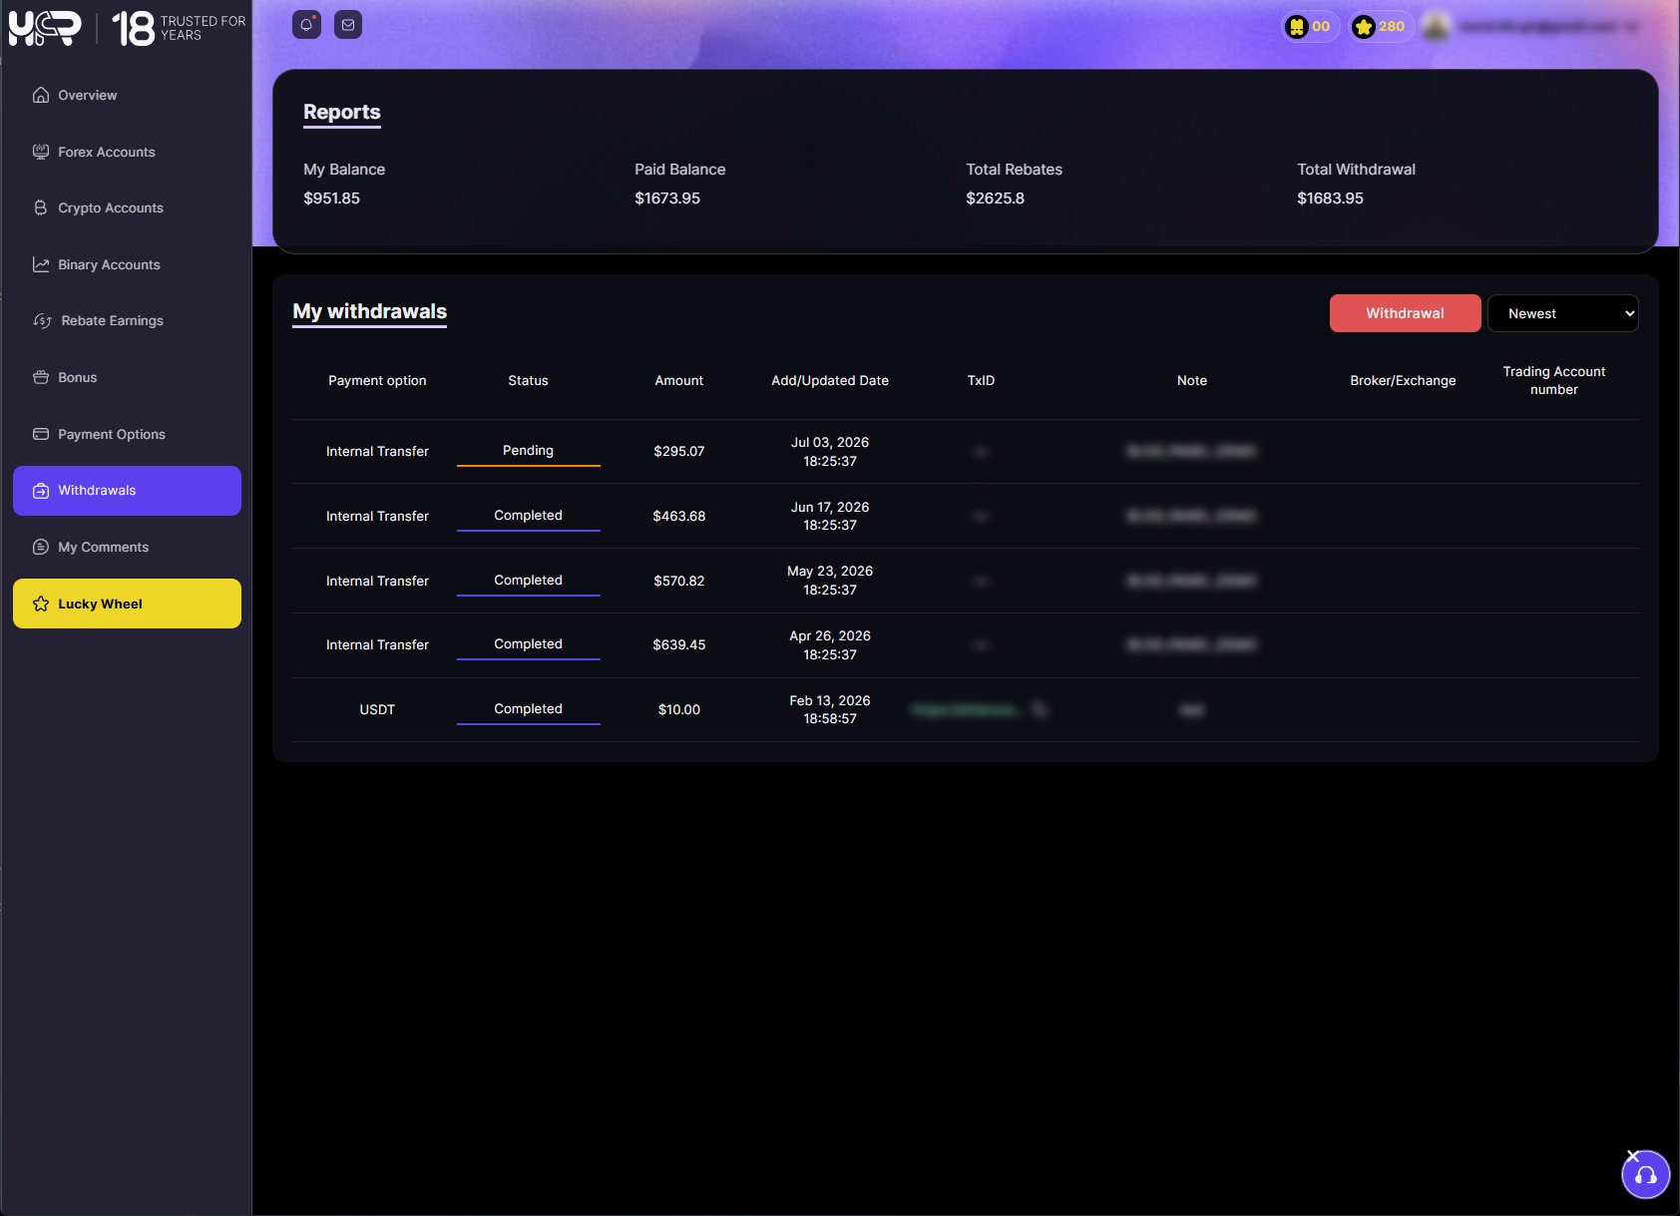The width and height of the screenshot is (1680, 1216).
Task: Click the Completed status for $10.00
Action: (x=528, y=709)
